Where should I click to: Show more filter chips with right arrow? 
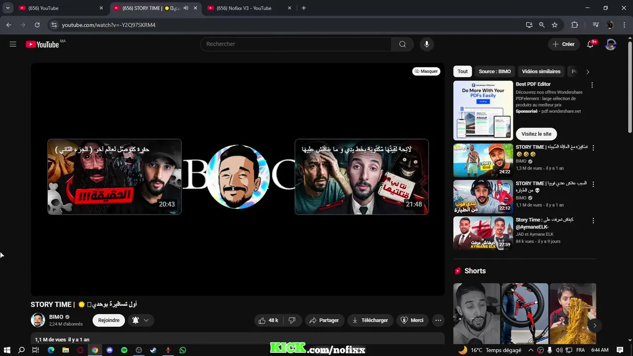(x=588, y=72)
